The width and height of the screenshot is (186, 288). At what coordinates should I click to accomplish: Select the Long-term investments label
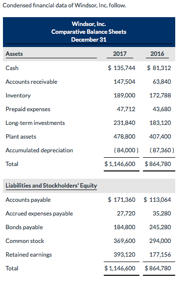35,122
